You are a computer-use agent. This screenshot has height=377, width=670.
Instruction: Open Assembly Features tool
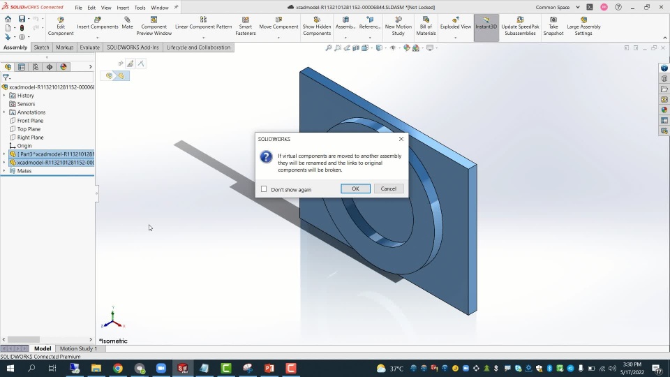(345, 23)
